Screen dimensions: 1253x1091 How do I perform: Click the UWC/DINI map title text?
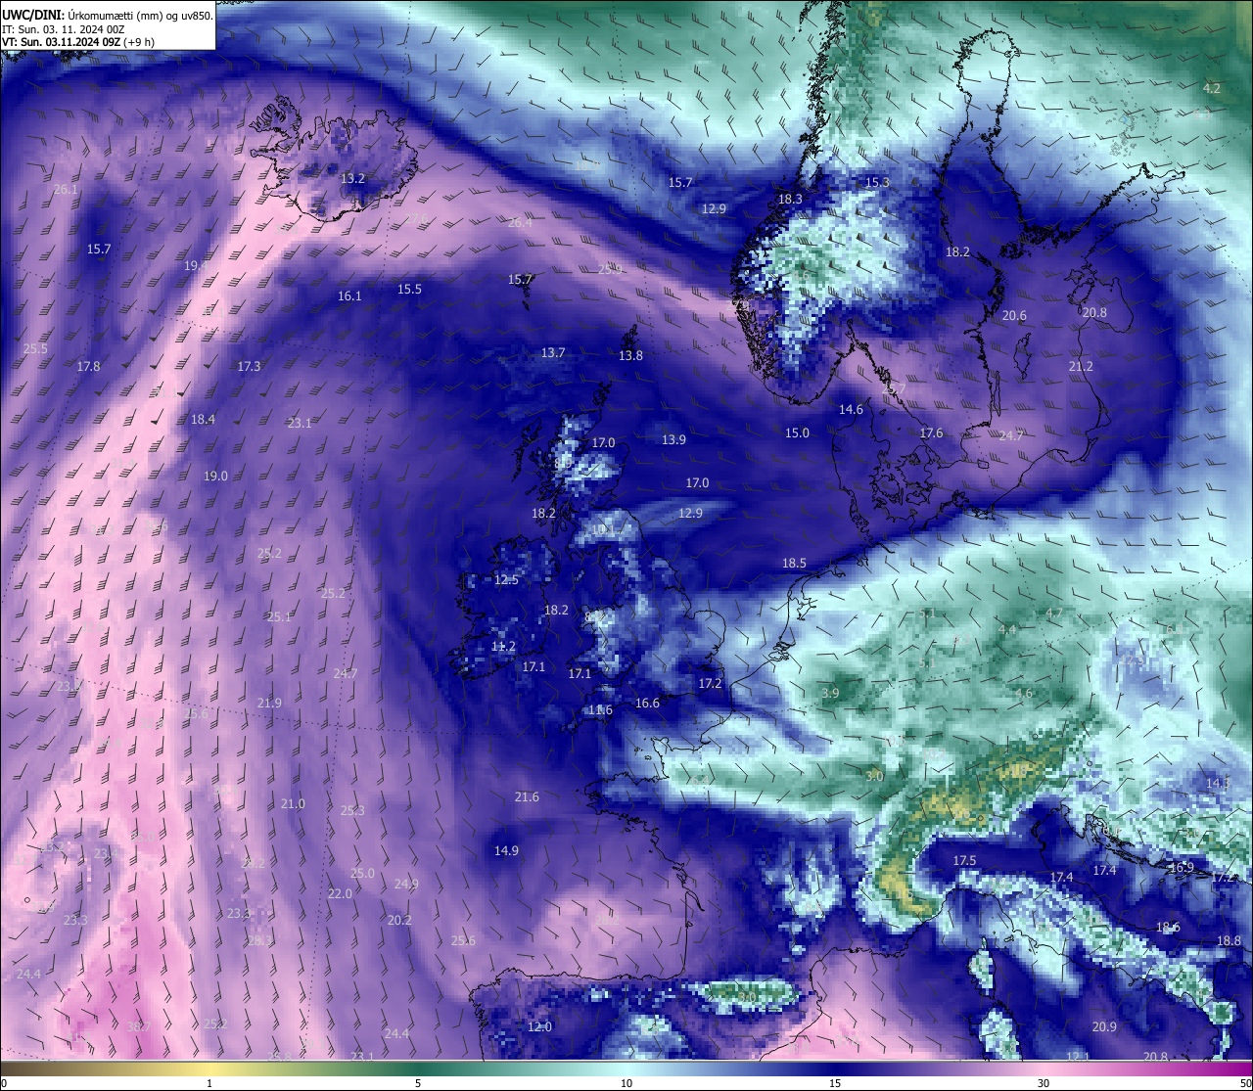click(107, 14)
